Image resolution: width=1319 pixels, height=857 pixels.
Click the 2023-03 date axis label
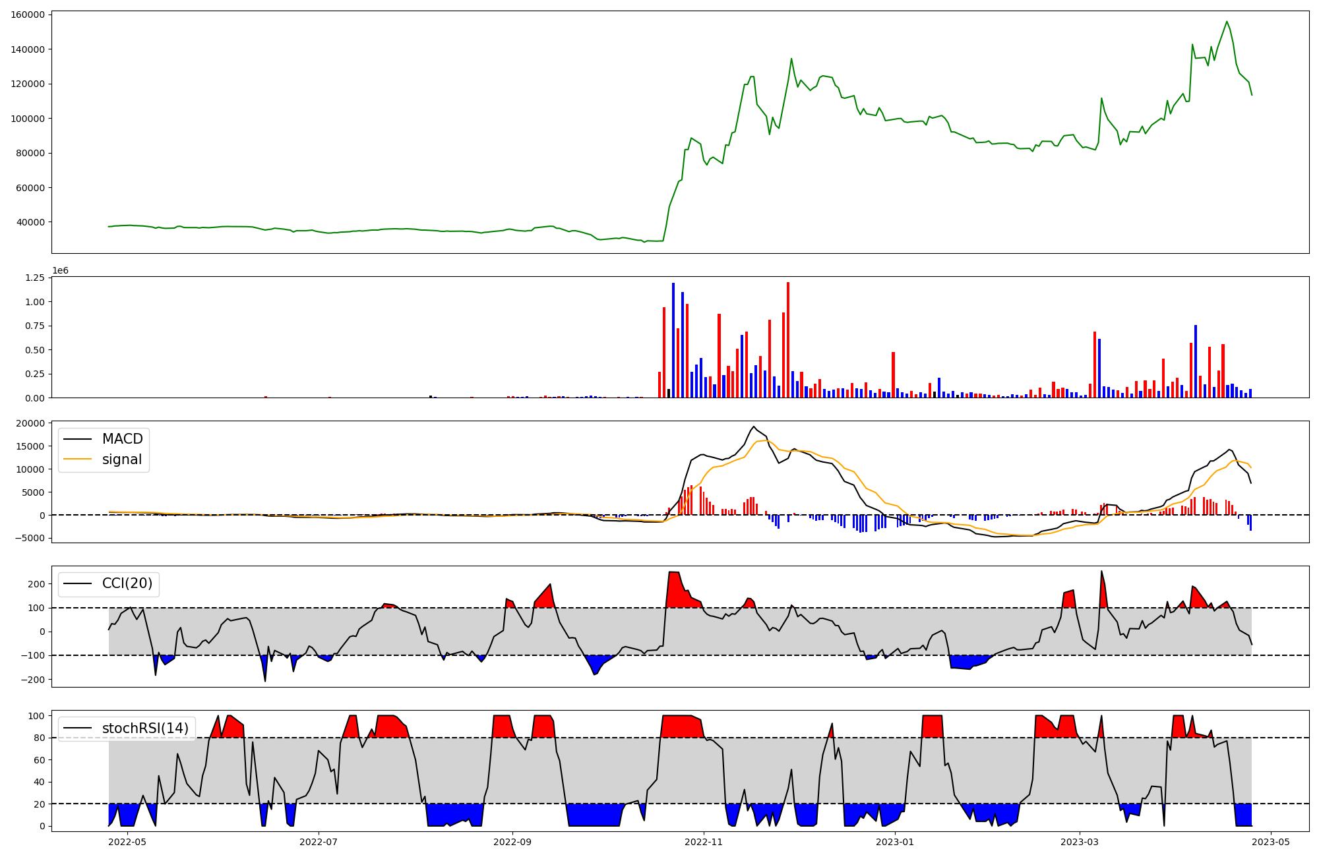tap(1080, 842)
